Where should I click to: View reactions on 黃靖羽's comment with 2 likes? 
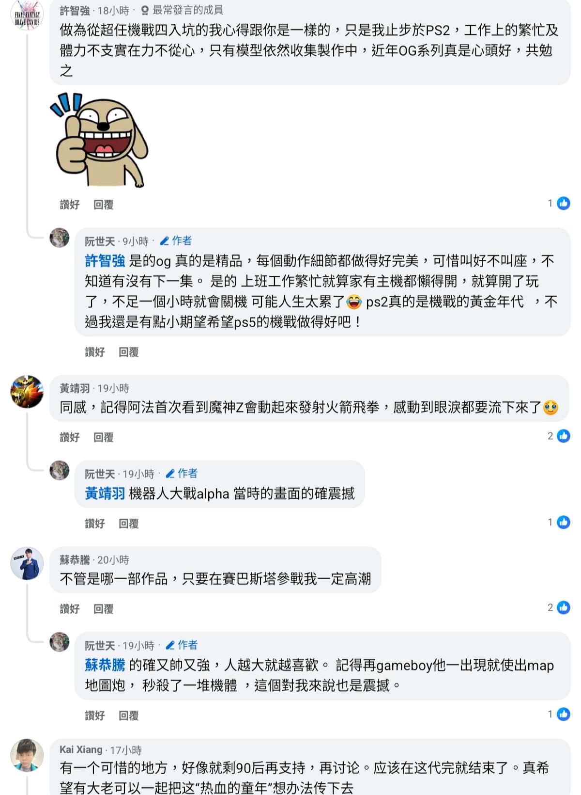[x=559, y=436]
